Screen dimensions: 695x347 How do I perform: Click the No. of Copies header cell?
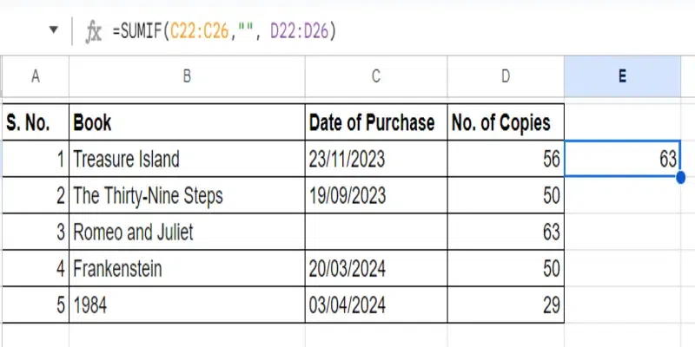(505, 122)
